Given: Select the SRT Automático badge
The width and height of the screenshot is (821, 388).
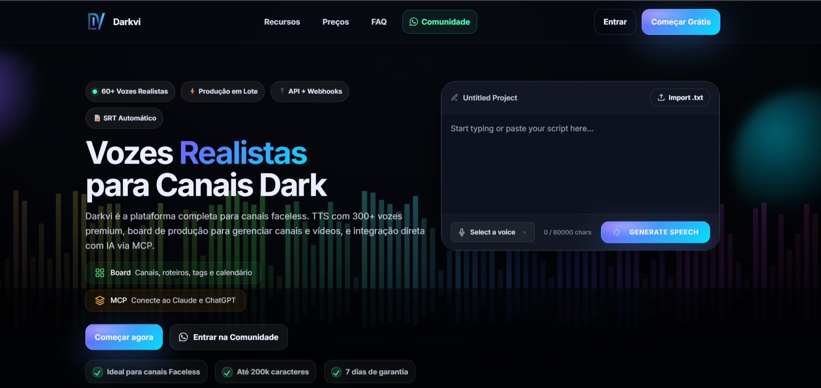Looking at the screenshot, I should (124, 118).
